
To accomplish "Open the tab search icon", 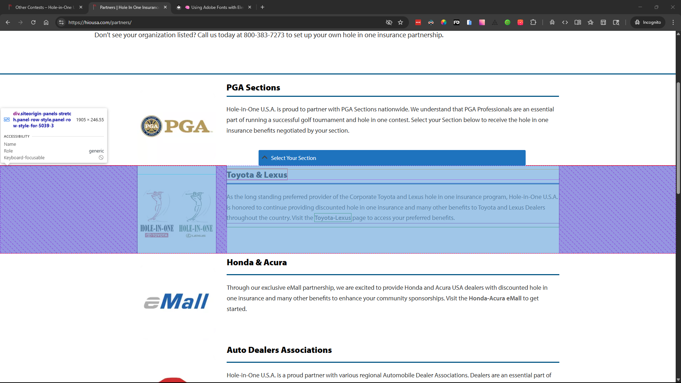I will click(616, 22).
